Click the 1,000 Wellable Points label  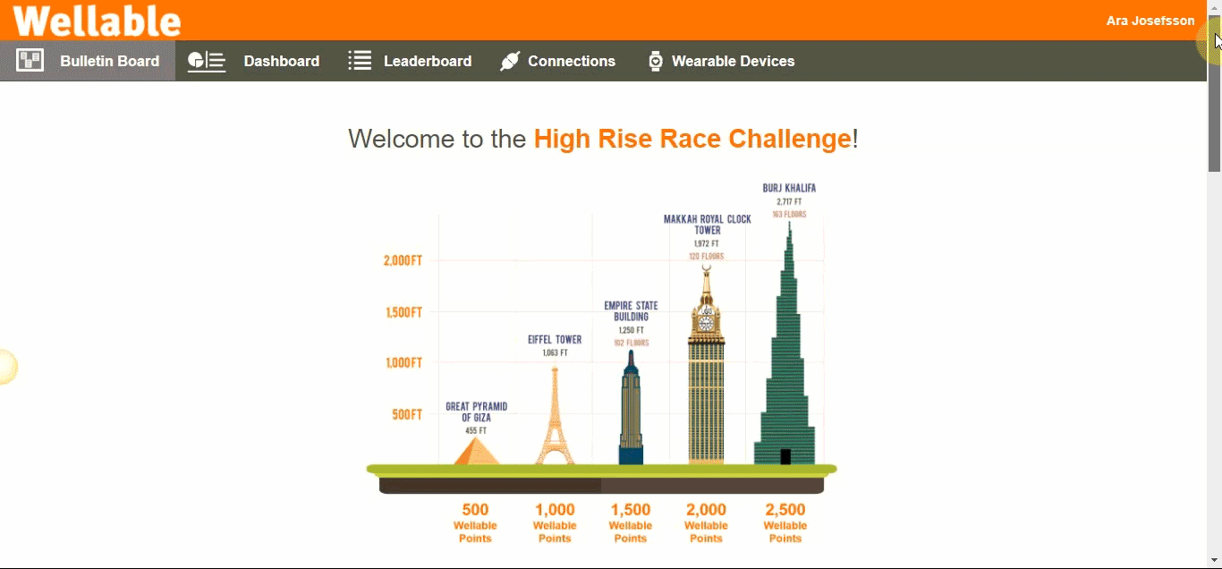tap(555, 523)
